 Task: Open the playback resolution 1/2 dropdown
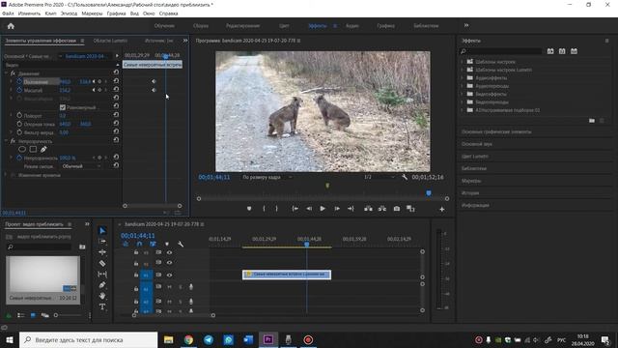click(x=379, y=177)
